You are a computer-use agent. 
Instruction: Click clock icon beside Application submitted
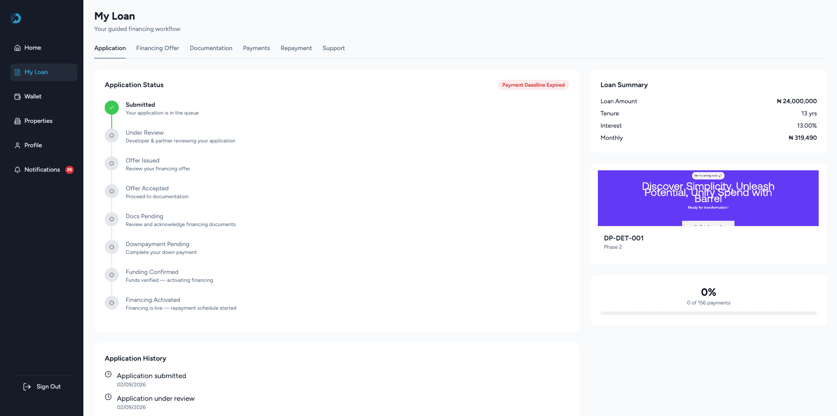click(108, 374)
